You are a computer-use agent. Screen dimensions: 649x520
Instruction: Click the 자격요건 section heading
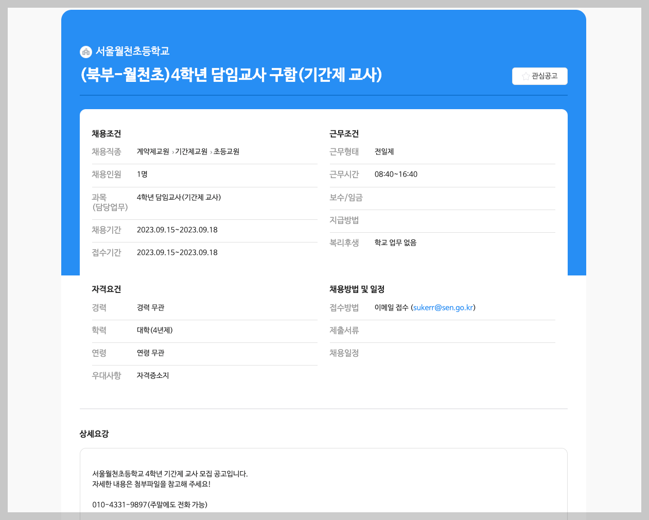click(x=106, y=289)
